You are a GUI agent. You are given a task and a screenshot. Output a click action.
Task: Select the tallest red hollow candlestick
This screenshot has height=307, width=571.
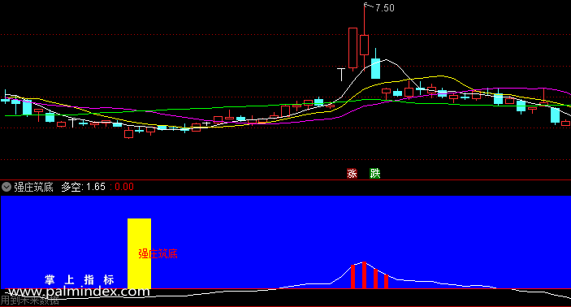click(x=353, y=49)
